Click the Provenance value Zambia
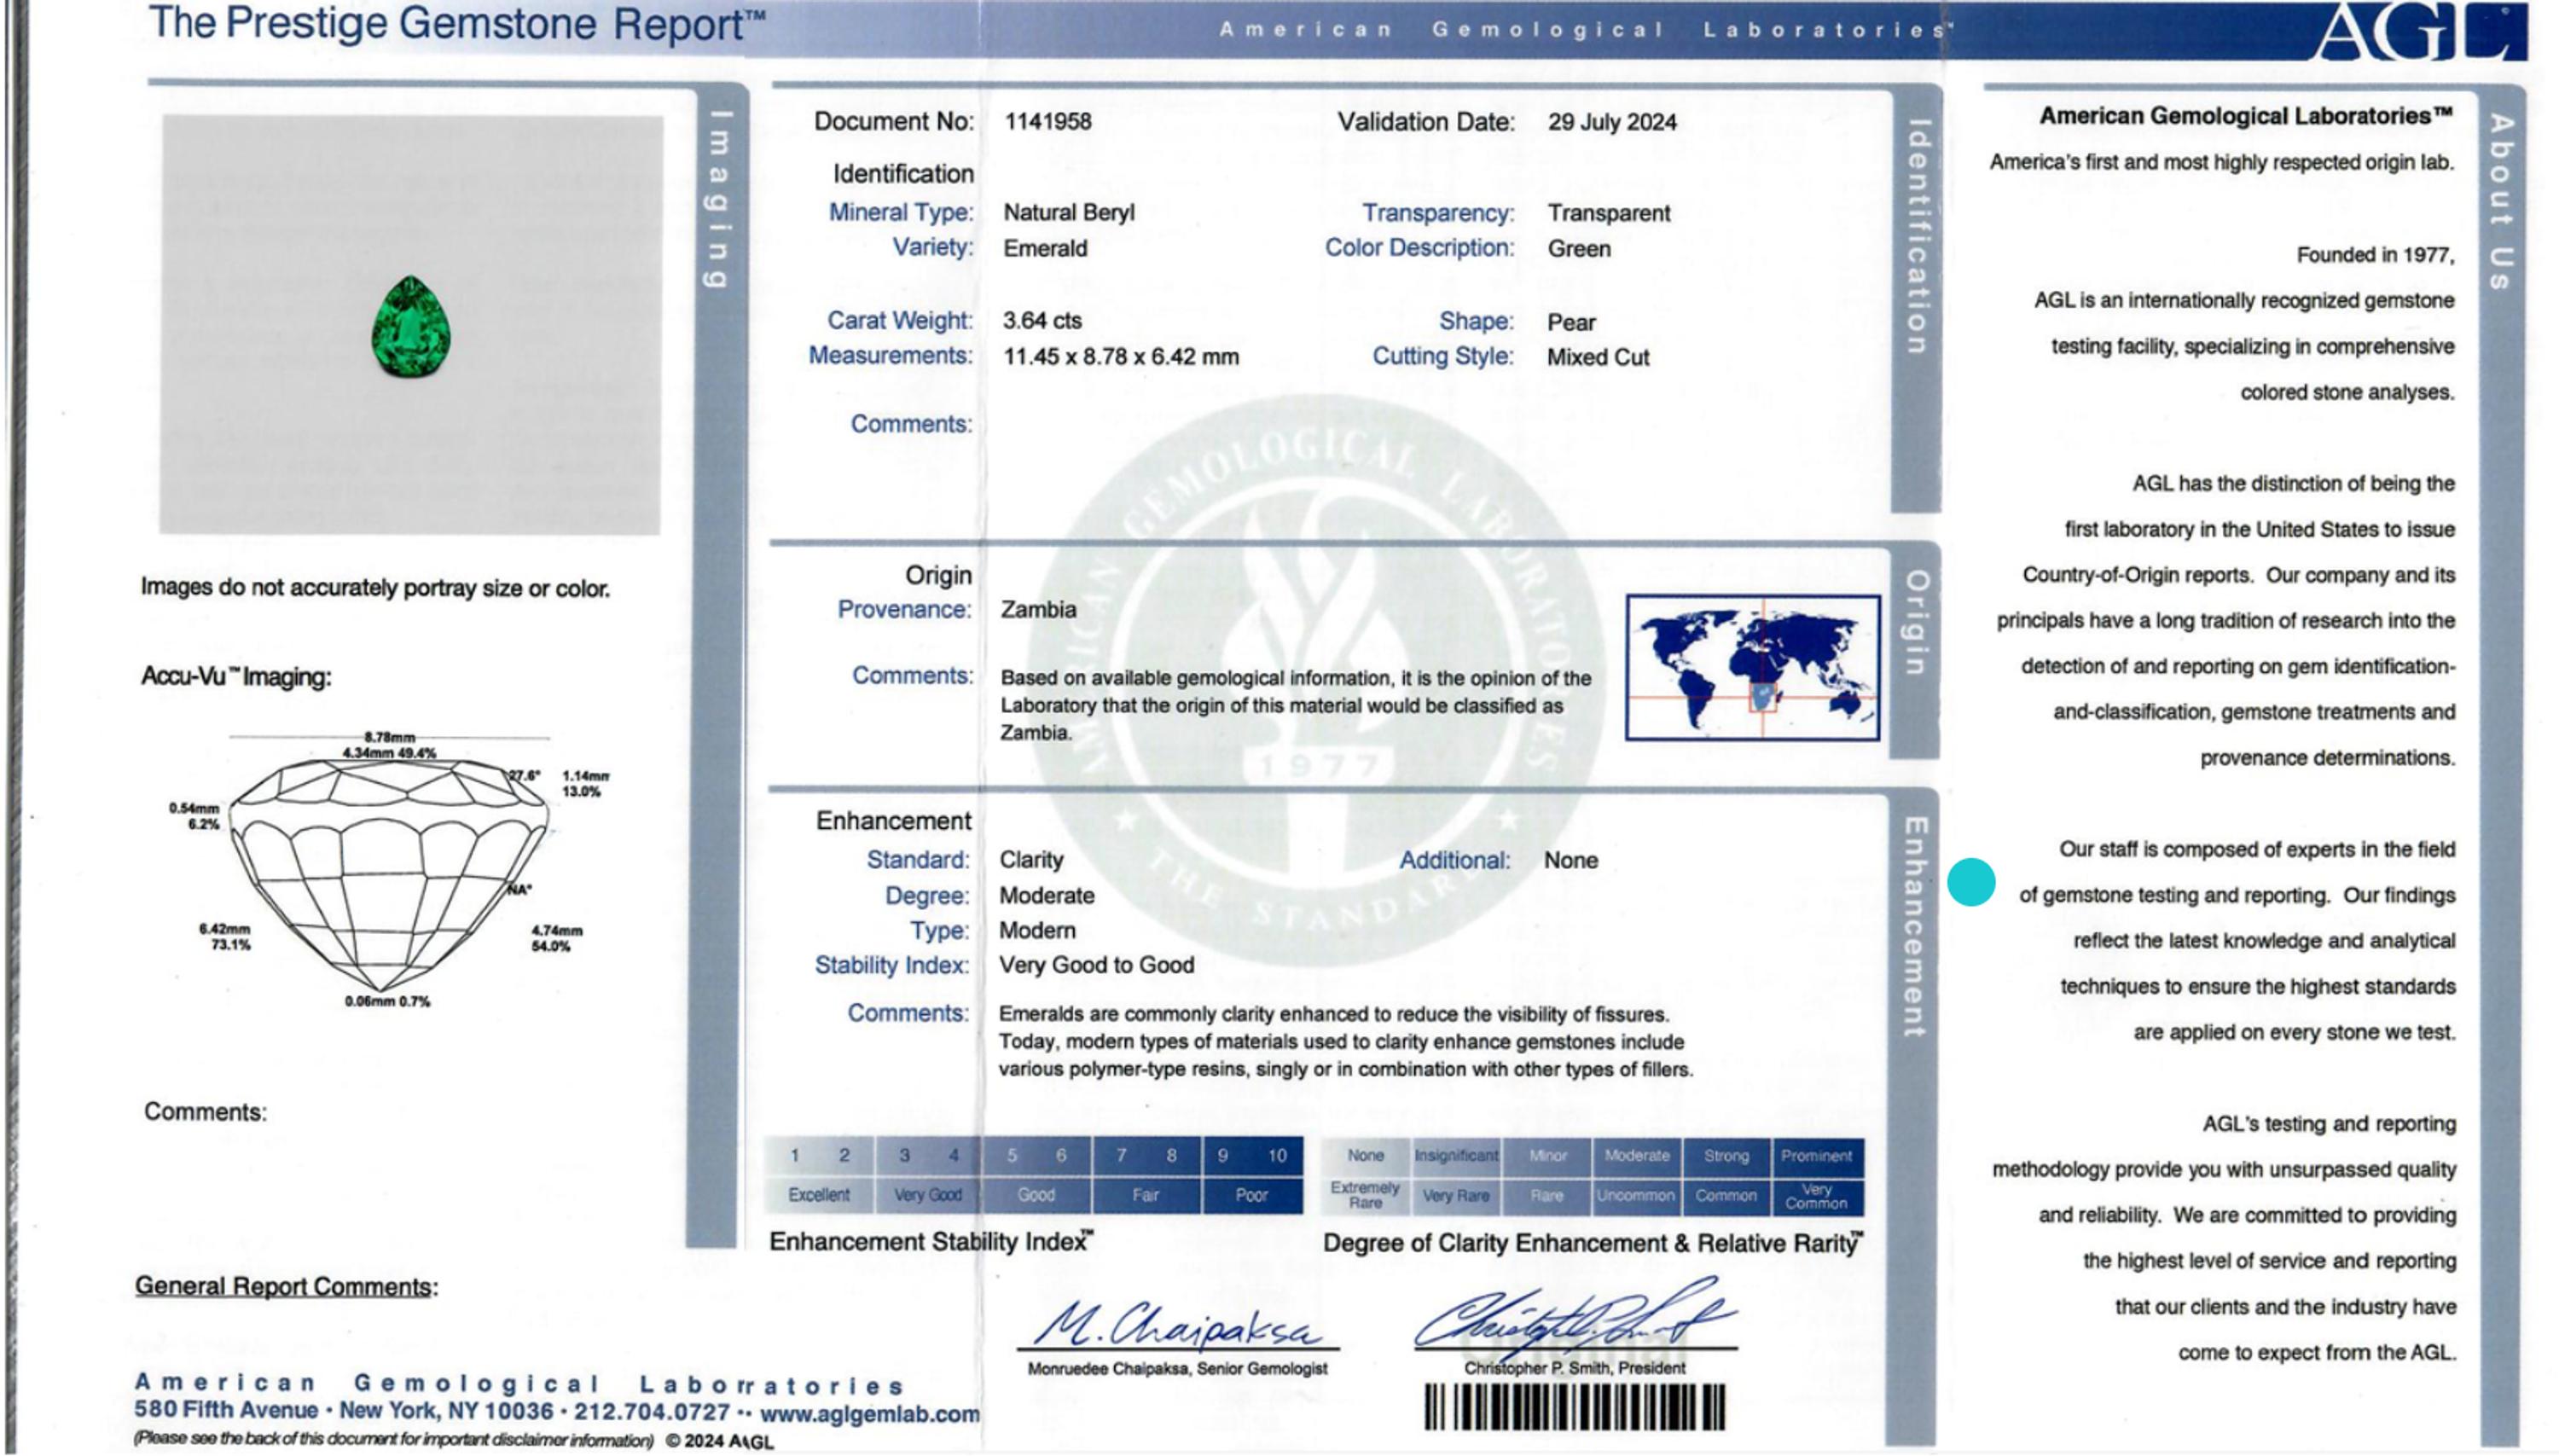Viewport: 2559px width, 1456px height. [x=1039, y=610]
